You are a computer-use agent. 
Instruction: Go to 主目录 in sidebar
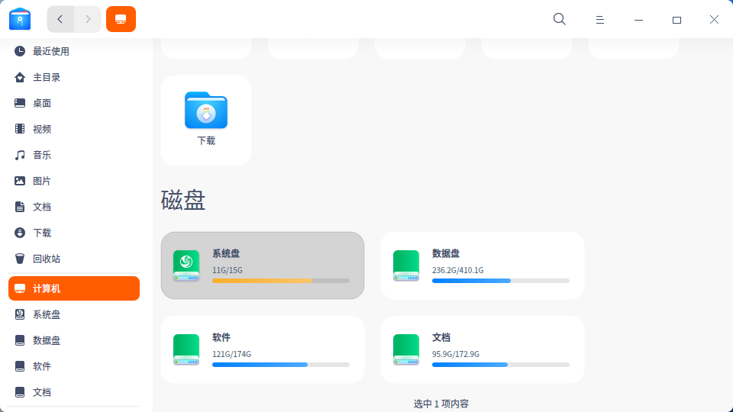click(74, 77)
